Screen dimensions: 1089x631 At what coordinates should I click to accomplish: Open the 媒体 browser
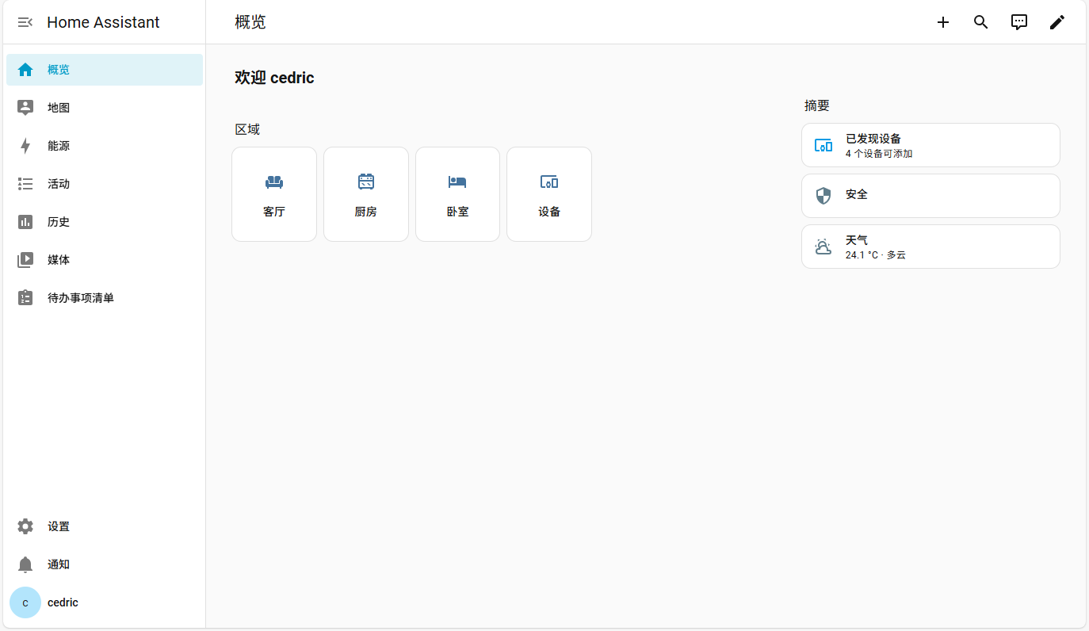pos(105,260)
